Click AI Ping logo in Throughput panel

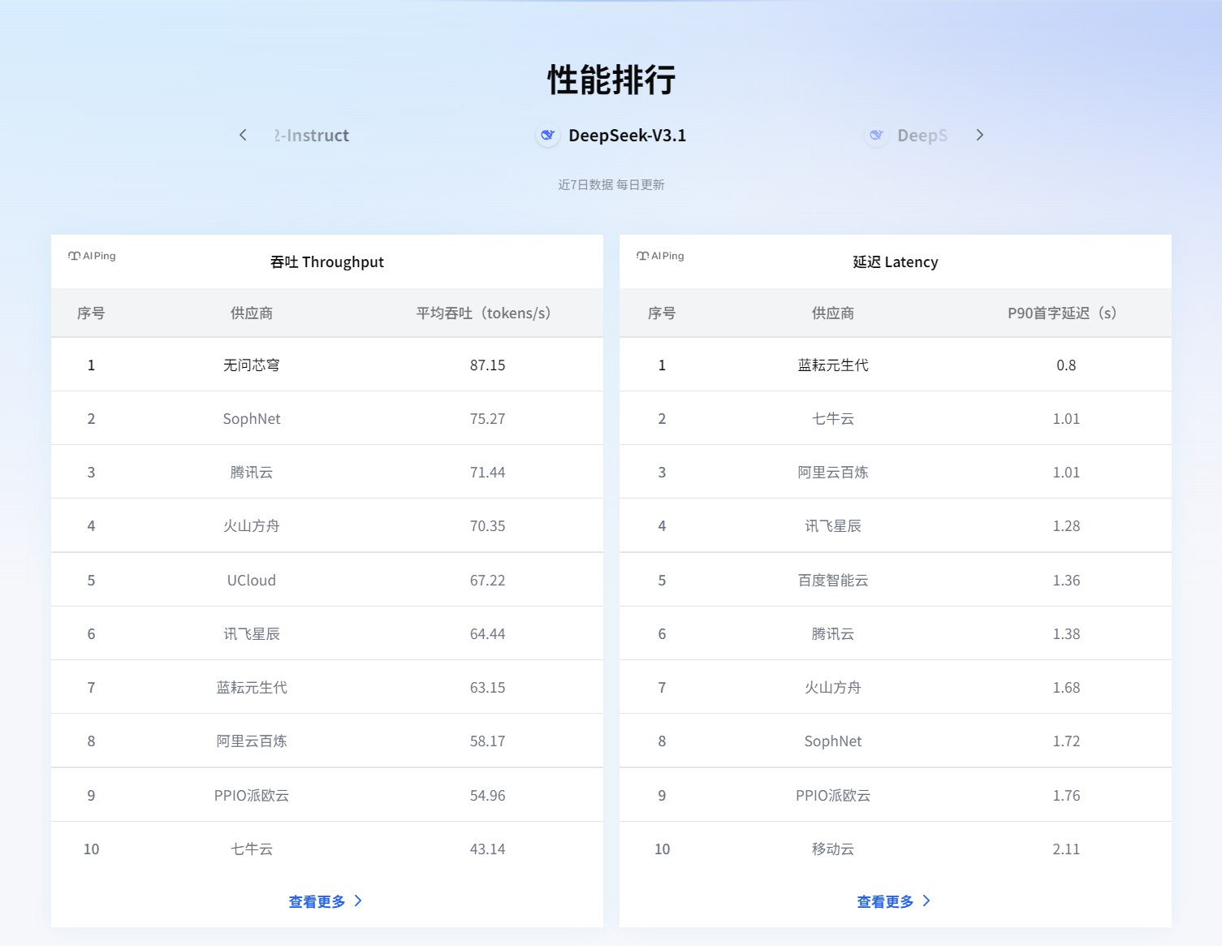[92, 256]
